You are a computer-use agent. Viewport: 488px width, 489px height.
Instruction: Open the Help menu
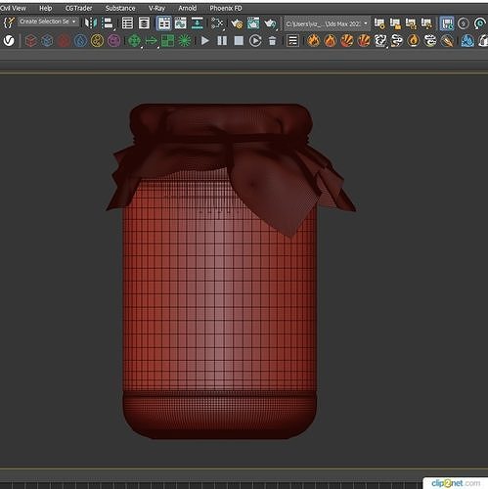[x=46, y=8]
